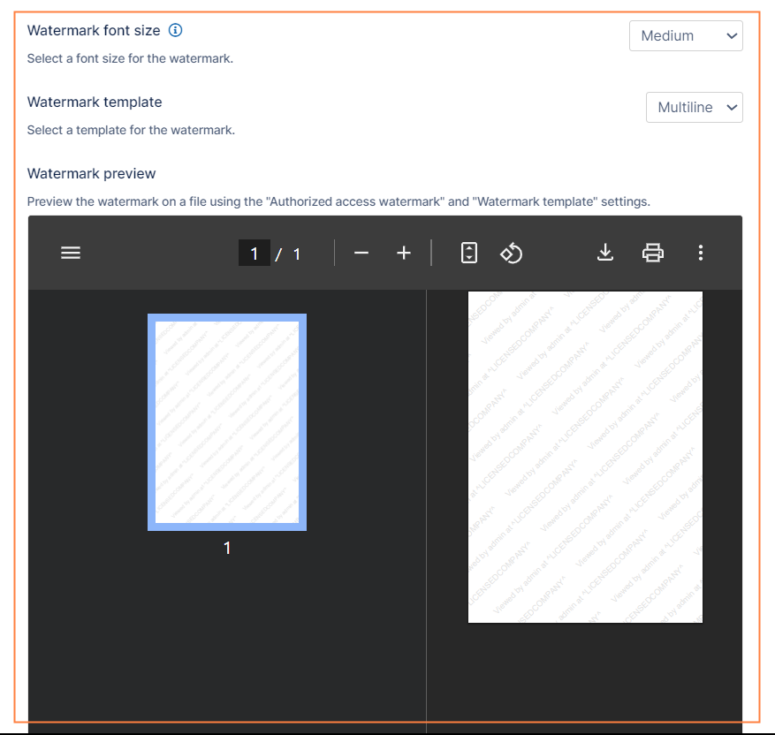Viewport: 775px width, 735px height.
Task: Zoom in with the plus button
Action: click(x=404, y=254)
